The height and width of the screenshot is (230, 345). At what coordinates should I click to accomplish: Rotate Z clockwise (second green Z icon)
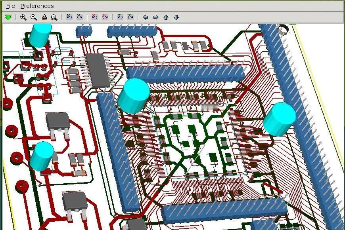[130, 17]
